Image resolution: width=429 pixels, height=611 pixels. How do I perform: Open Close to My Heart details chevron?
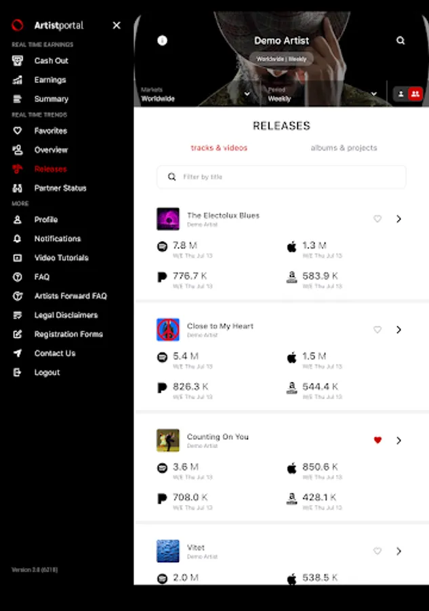[399, 330]
